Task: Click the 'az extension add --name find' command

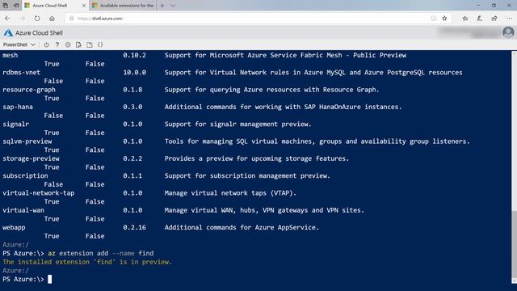Action: tap(101, 253)
